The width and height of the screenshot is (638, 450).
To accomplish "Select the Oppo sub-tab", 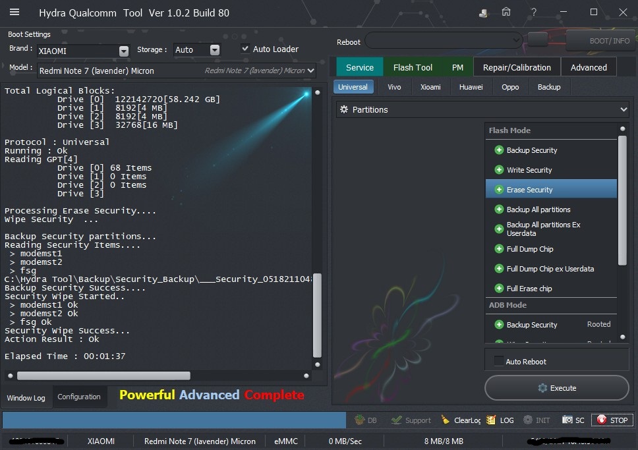I will tap(510, 87).
